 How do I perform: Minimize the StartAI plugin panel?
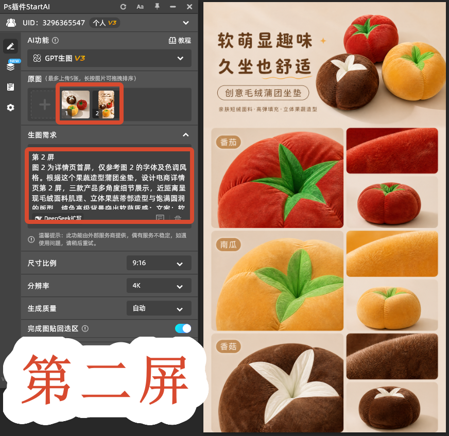(173, 7)
